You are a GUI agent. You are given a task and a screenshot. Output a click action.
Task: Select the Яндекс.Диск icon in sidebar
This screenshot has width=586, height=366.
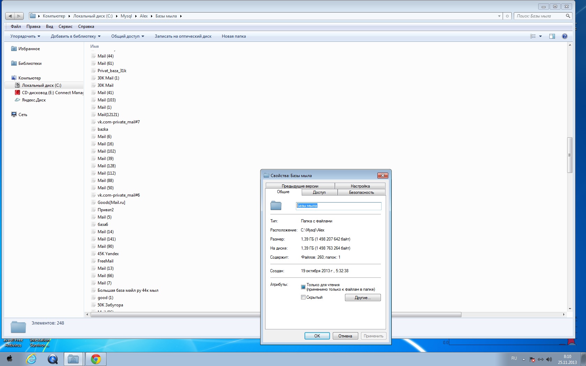click(17, 100)
